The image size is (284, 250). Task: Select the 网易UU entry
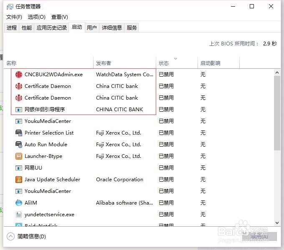pyautogui.click(x=33, y=168)
